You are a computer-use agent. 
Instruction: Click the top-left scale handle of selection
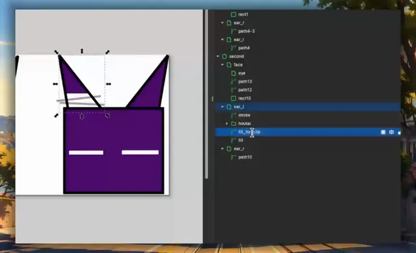57,52
